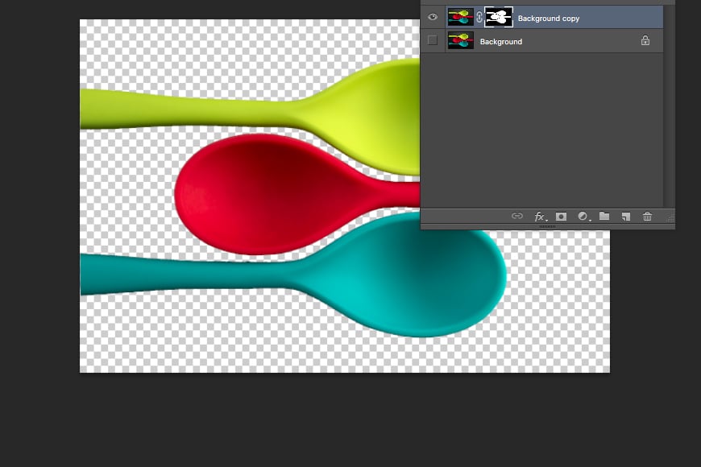Click the Link layers icon
Viewport: 701px width, 467px height.
click(517, 217)
